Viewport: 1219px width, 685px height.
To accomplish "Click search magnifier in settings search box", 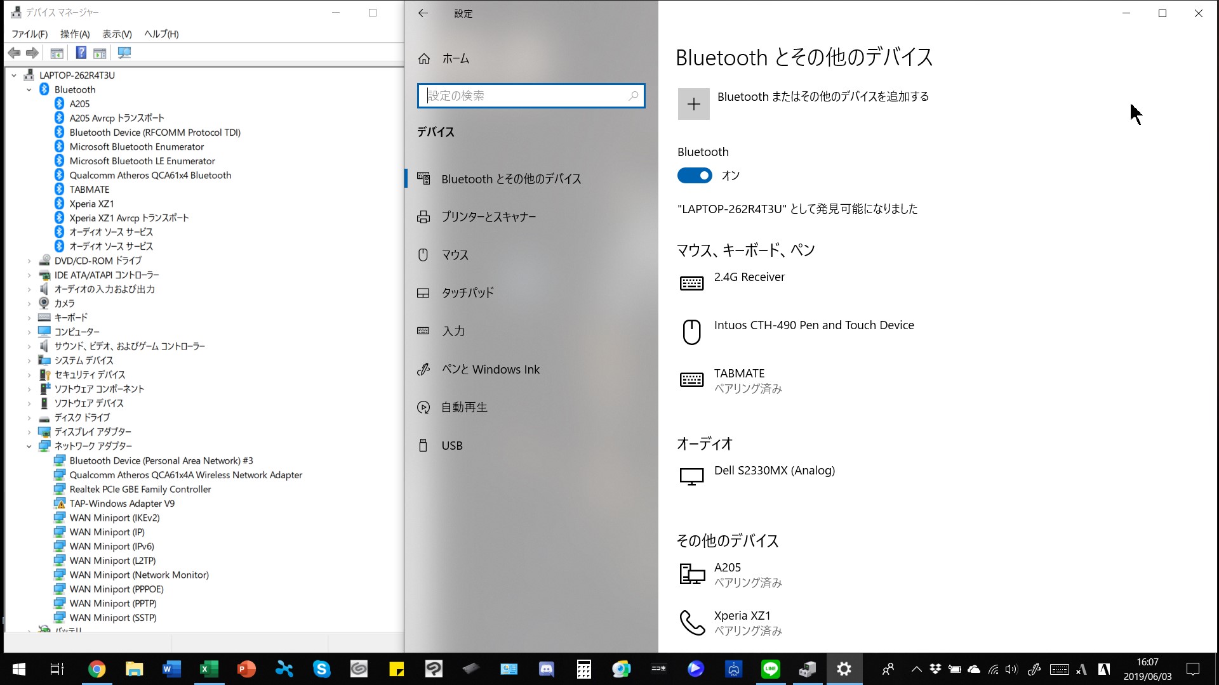I will [633, 96].
